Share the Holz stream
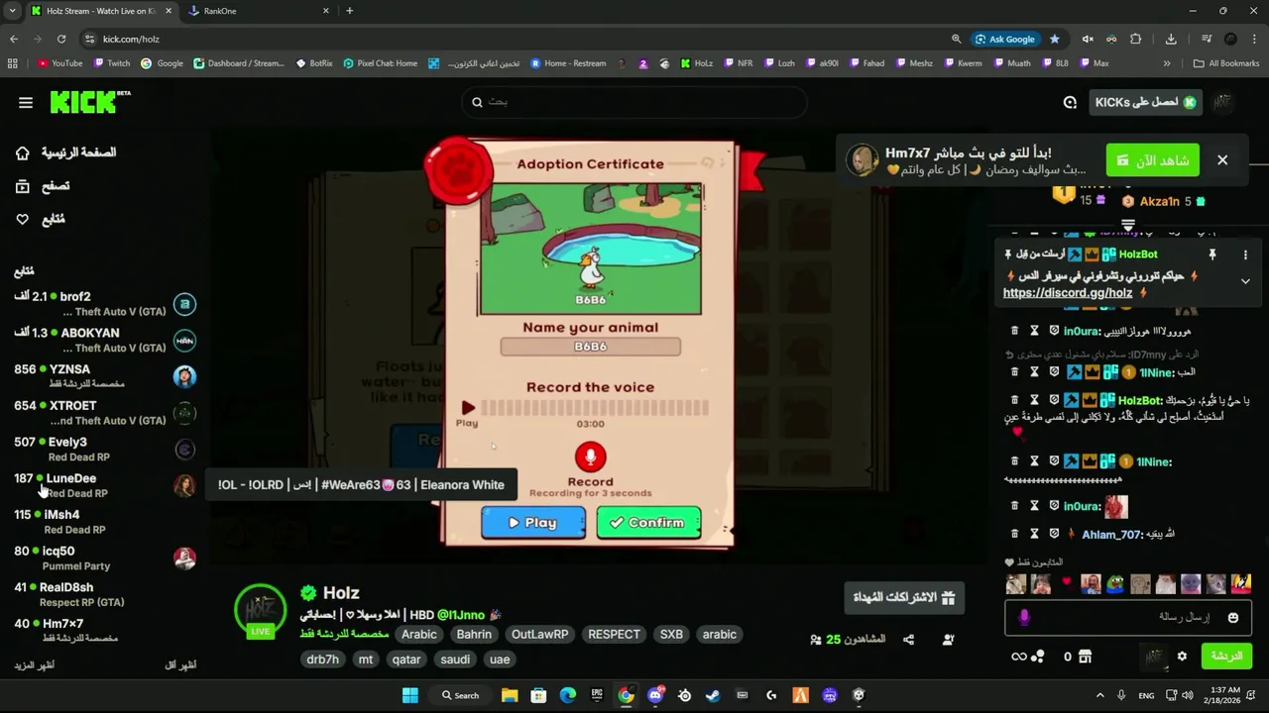 pos(908,640)
